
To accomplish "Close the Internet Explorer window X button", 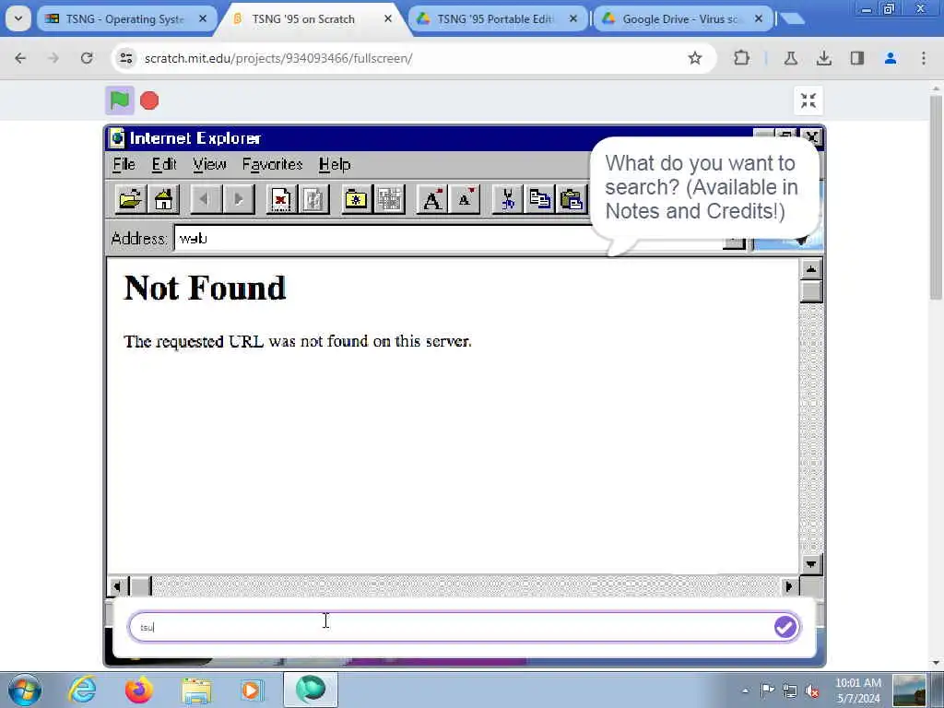I will coord(811,138).
